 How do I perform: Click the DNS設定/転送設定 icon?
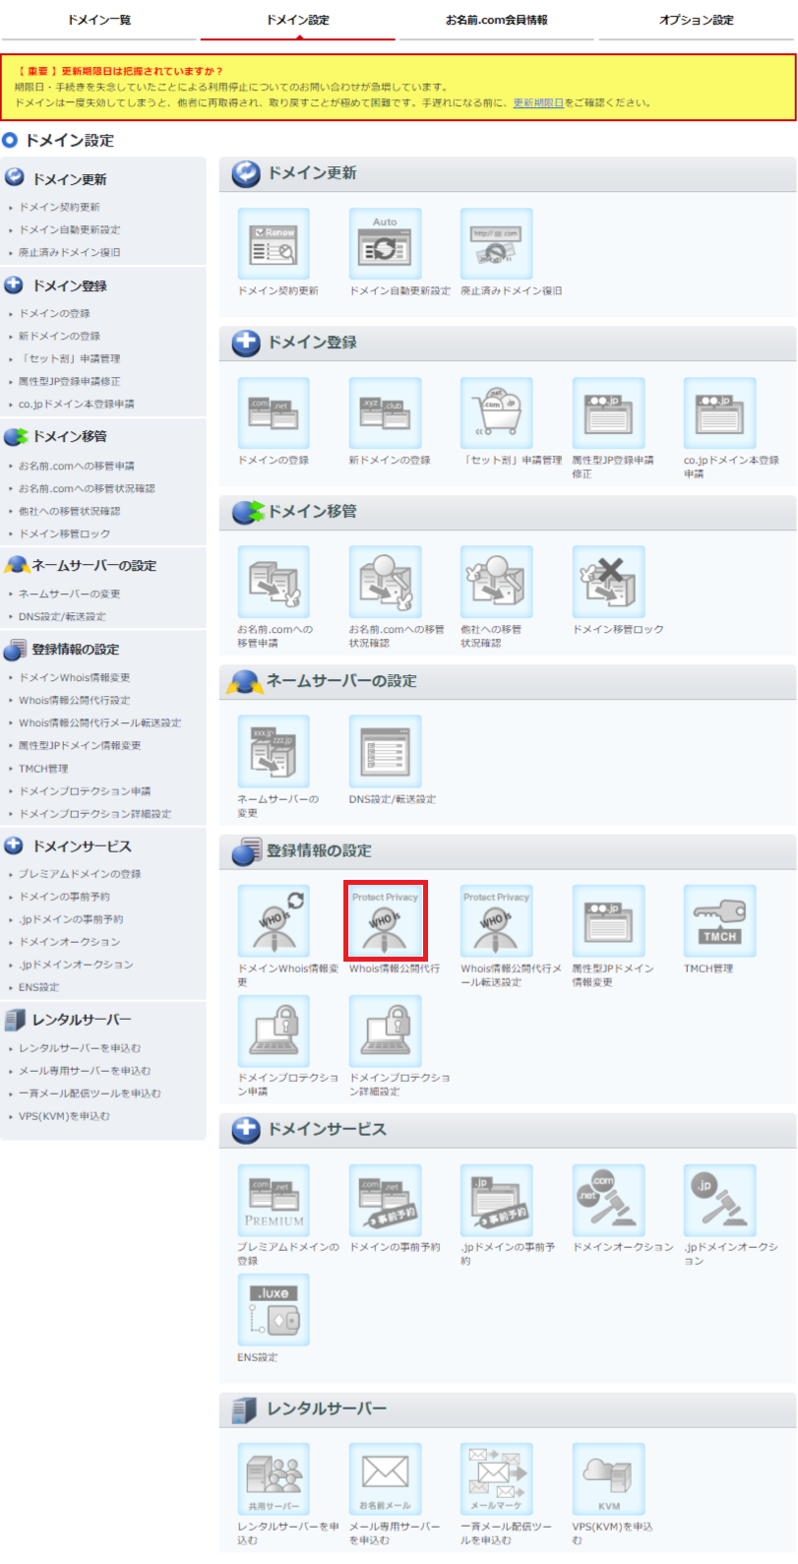click(x=385, y=751)
